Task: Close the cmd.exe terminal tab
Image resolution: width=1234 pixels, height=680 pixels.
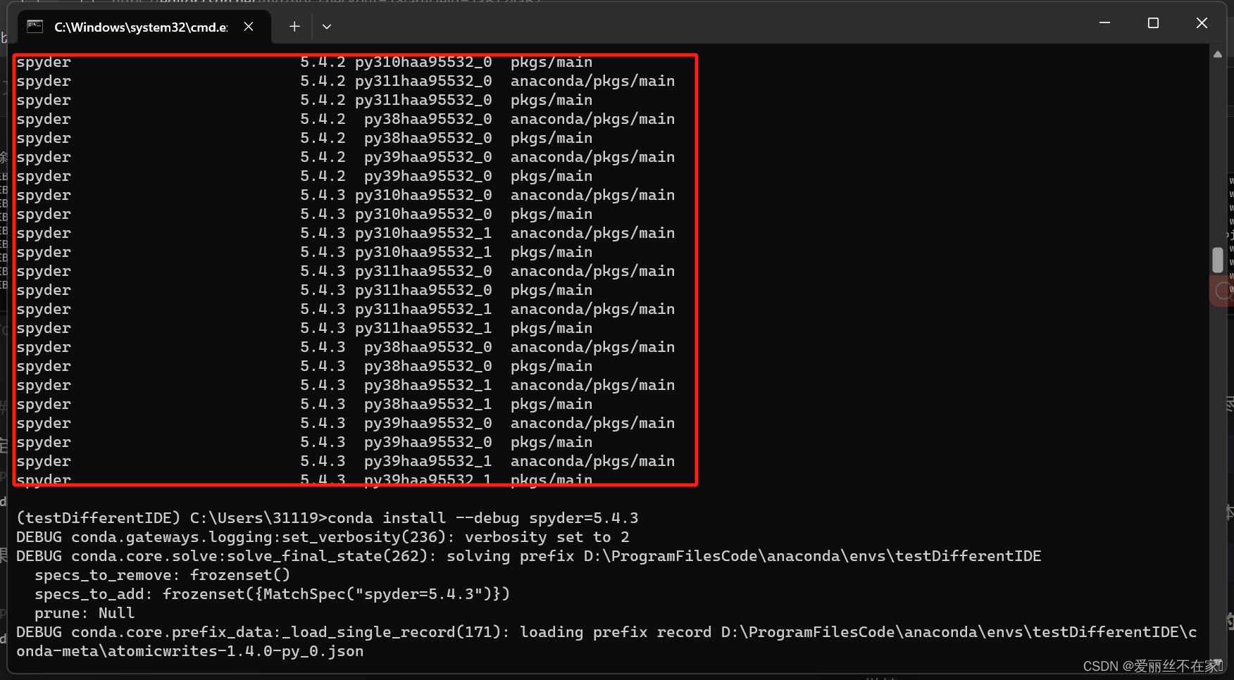Action: pos(249,27)
